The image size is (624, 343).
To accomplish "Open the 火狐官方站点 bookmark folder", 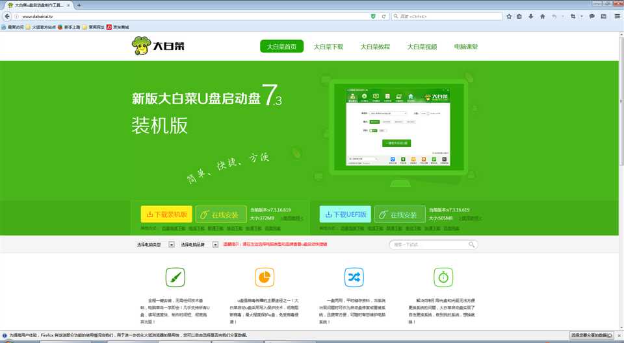I will click(x=40, y=27).
